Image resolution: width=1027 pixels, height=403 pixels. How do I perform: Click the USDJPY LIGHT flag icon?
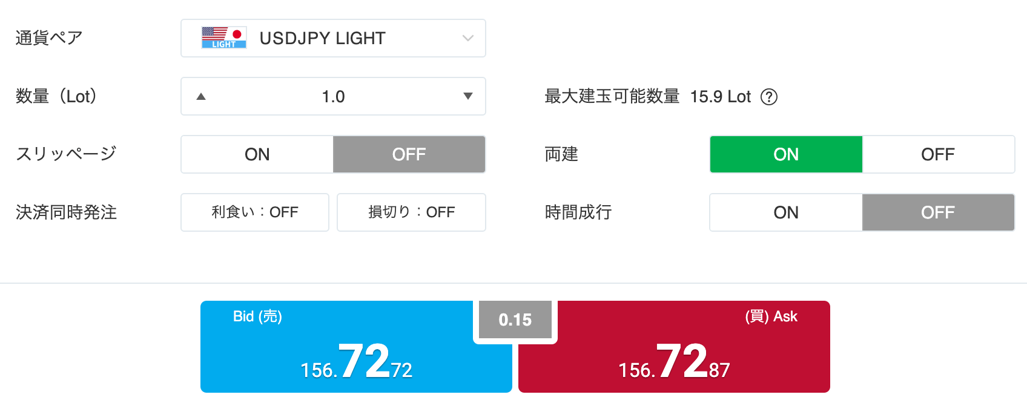(x=223, y=38)
